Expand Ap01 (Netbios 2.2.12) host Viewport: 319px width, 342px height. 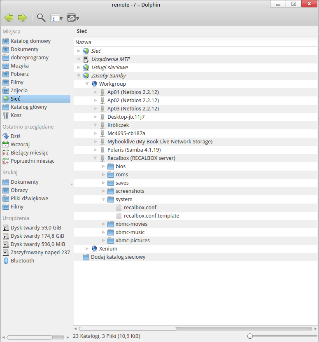(95, 92)
